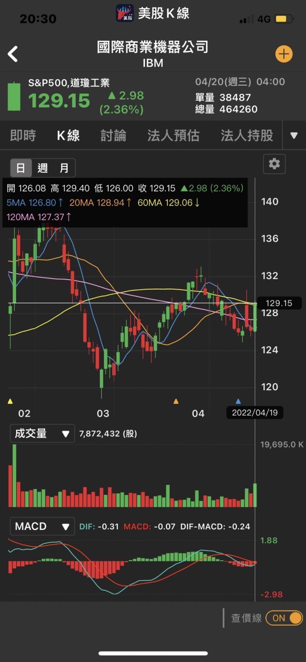Select the 週 weekly period

point(42,168)
